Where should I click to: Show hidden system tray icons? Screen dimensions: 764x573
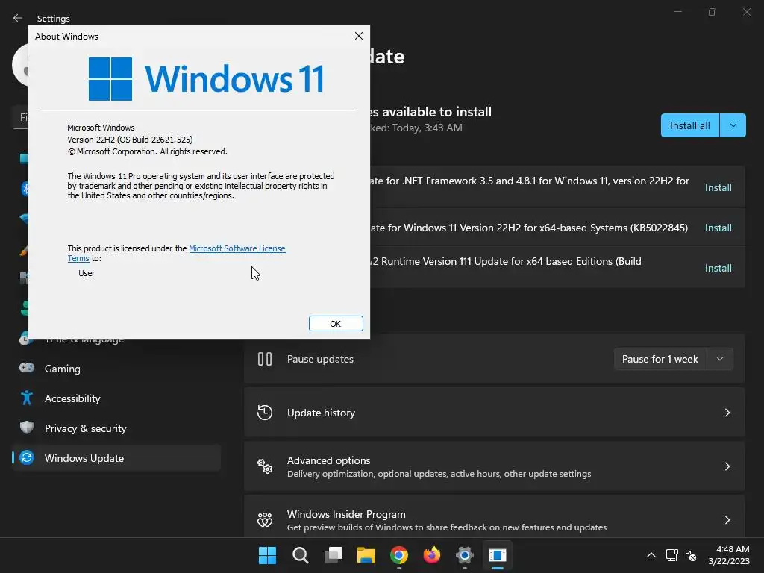[x=651, y=555]
